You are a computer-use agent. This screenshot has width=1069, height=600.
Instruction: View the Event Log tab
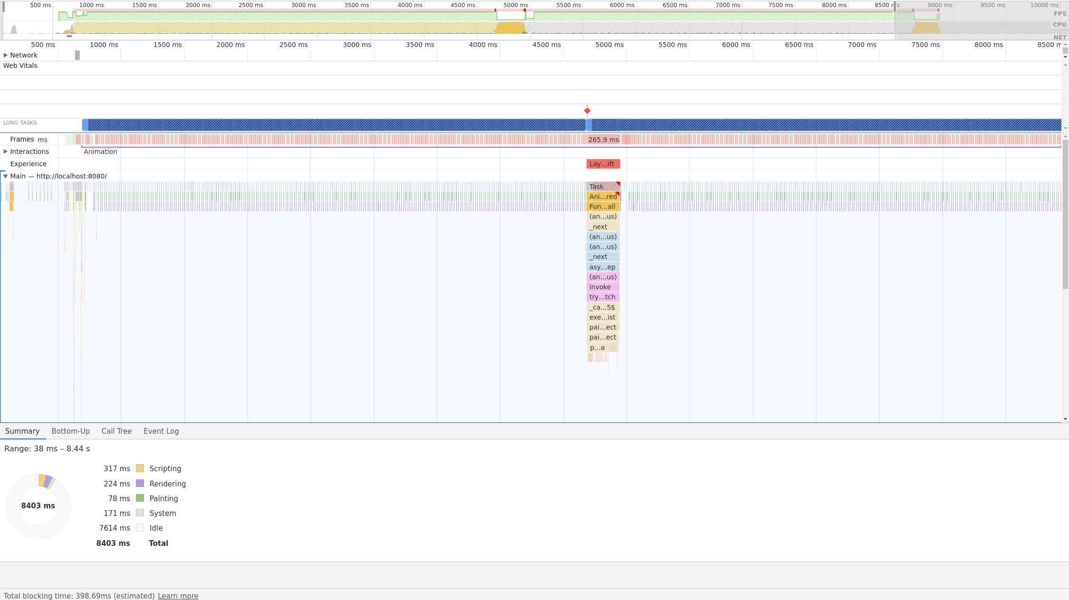(161, 431)
